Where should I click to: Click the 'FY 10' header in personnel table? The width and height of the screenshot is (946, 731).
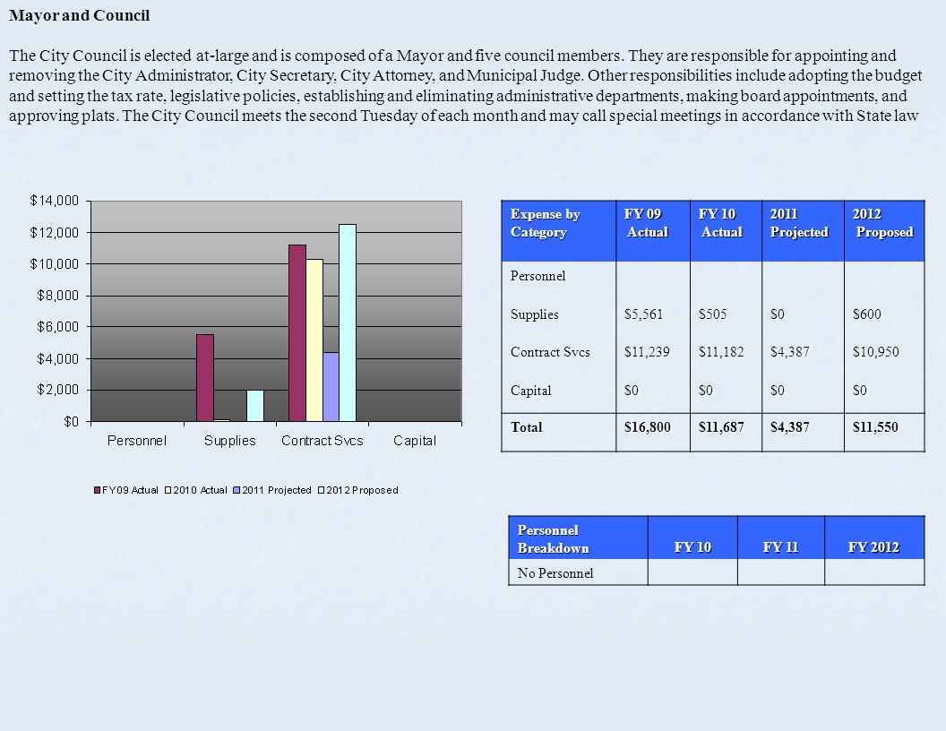692,538
